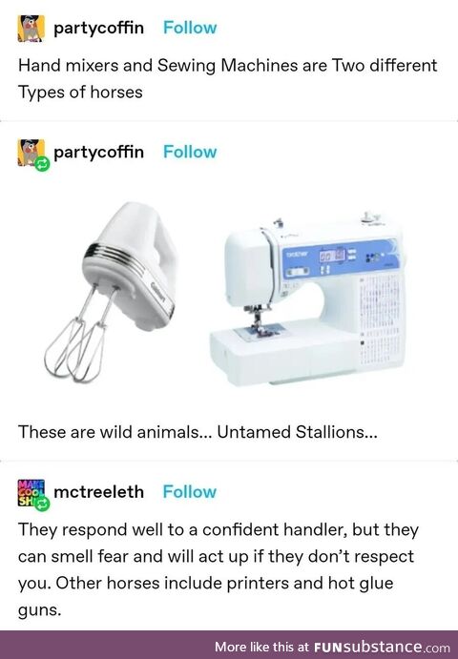Open the mctreeleth username link
458x659 pixels.
point(98,492)
